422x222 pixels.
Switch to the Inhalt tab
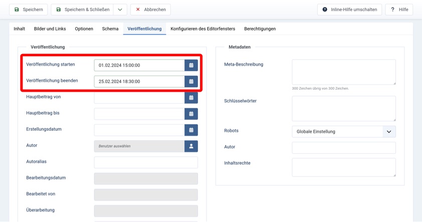19,29
